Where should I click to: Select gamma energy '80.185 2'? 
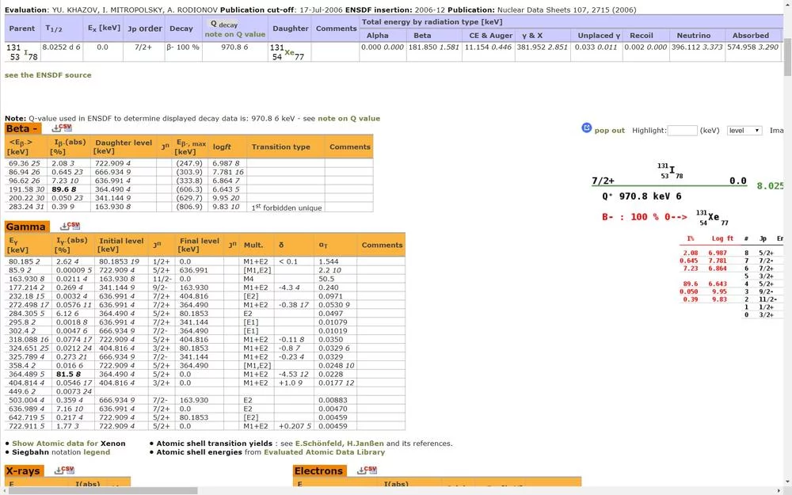[25, 261]
